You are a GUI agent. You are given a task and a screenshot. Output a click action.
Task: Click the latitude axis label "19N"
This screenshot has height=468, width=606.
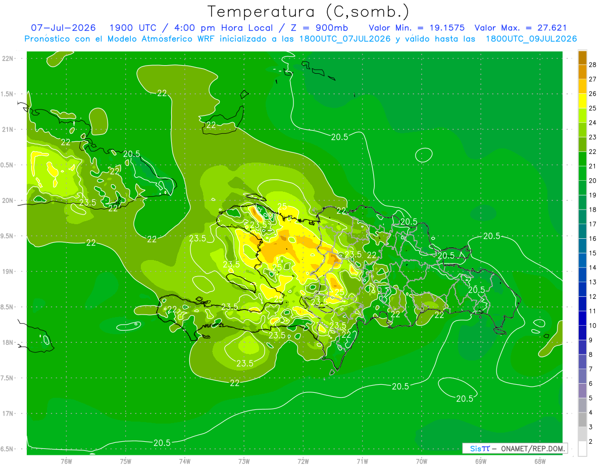pos(8,272)
